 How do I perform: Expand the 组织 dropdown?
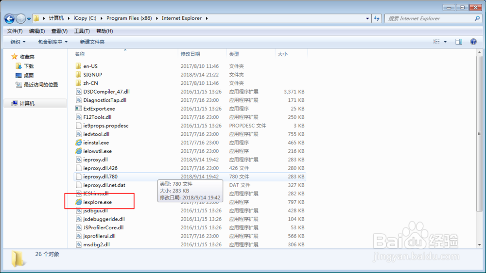point(18,42)
